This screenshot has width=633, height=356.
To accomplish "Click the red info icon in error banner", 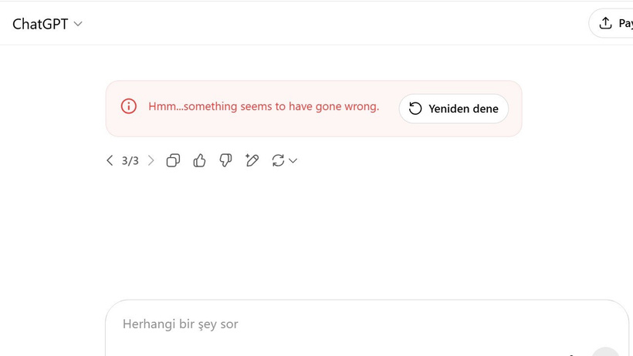I will (129, 106).
